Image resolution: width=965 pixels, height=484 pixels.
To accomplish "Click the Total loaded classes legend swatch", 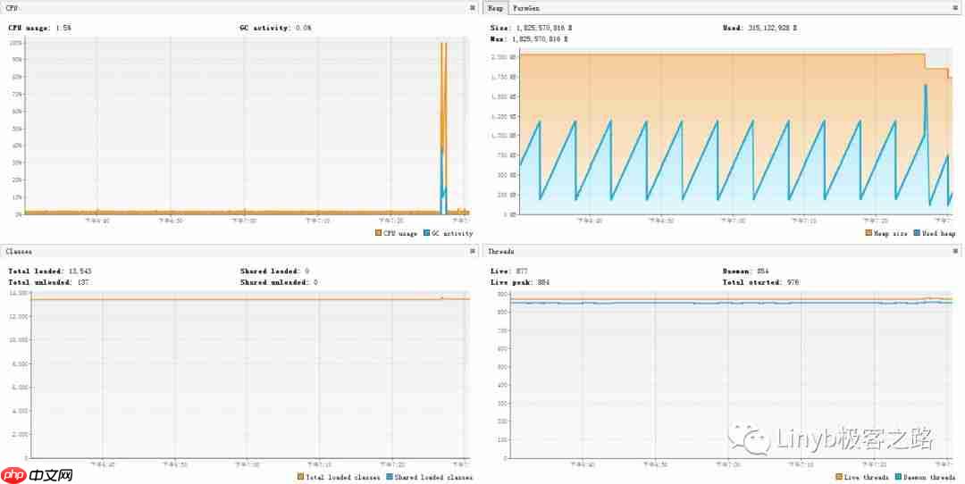I will [301, 477].
